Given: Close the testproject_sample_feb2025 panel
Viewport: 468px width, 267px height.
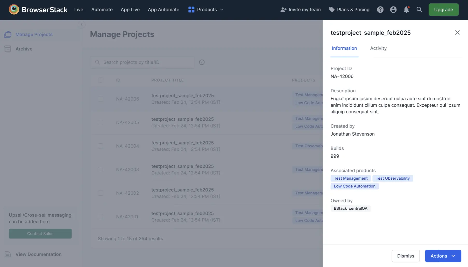Looking at the screenshot, I should (457, 32).
